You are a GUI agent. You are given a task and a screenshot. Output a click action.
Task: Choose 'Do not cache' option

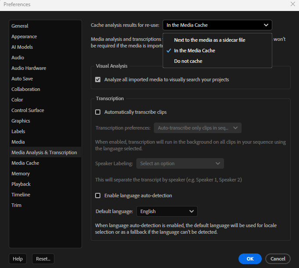(217, 61)
